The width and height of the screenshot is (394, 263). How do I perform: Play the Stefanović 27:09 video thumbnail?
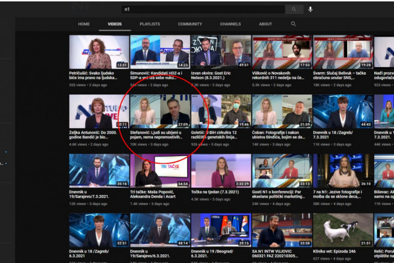160,111
